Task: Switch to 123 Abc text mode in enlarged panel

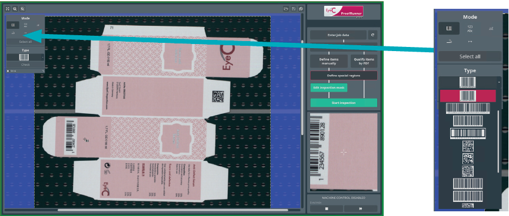Action: pyautogui.click(x=470, y=29)
